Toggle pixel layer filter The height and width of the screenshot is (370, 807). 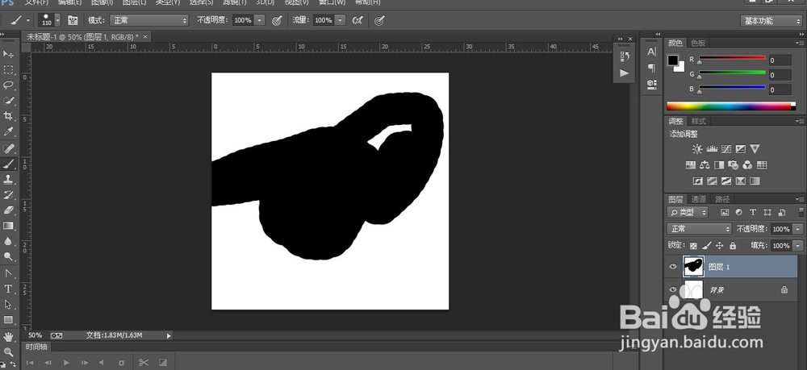click(725, 212)
